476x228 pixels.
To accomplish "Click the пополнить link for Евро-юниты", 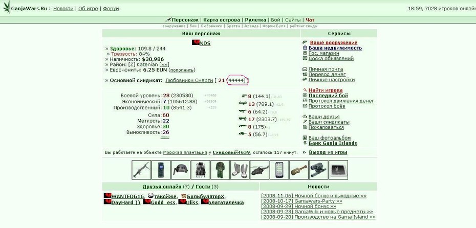I will [182, 70].
